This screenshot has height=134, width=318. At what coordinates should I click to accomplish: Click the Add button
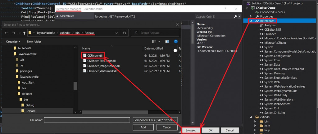pos(143,127)
